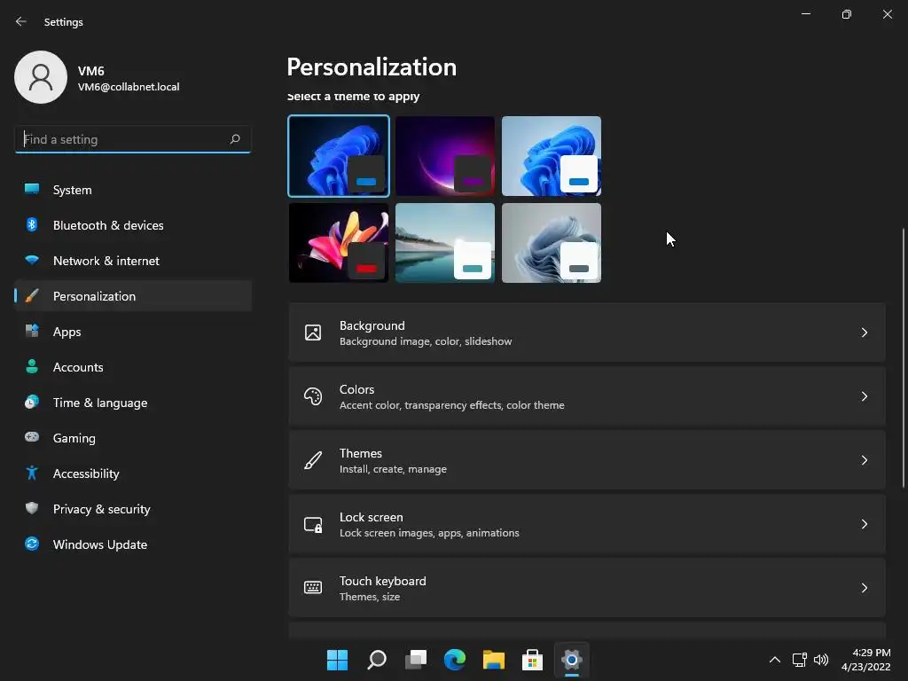
Task: Click the settings page vertical scrollbar
Action: (904, 358)
